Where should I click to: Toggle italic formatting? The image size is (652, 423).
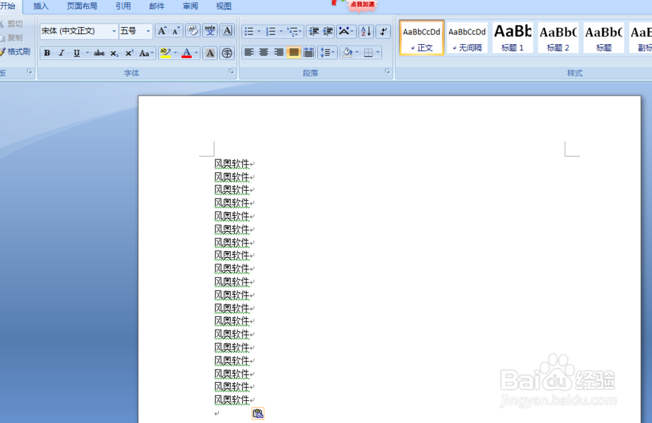(x=61, y=53)
